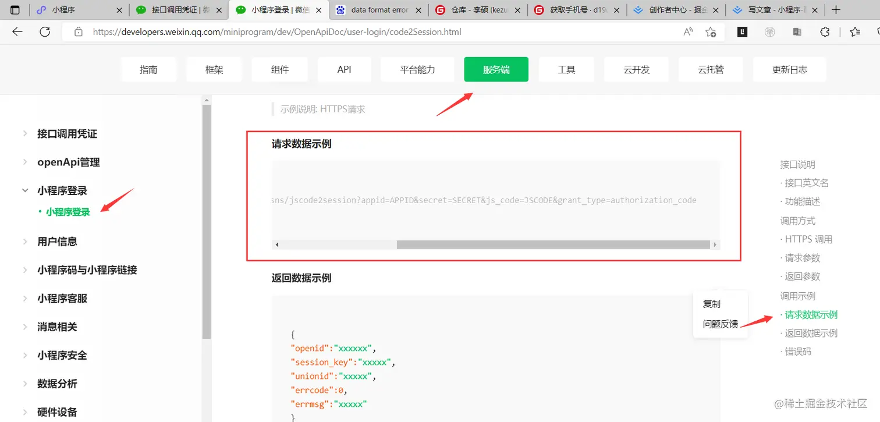Open the 组件 nav section

pos(280,69)
